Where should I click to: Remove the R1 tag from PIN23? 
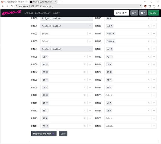coord(111,80)
